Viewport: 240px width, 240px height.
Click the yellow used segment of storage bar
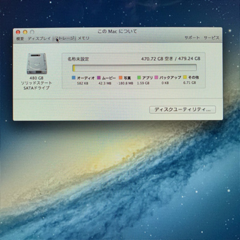point(74,68)
